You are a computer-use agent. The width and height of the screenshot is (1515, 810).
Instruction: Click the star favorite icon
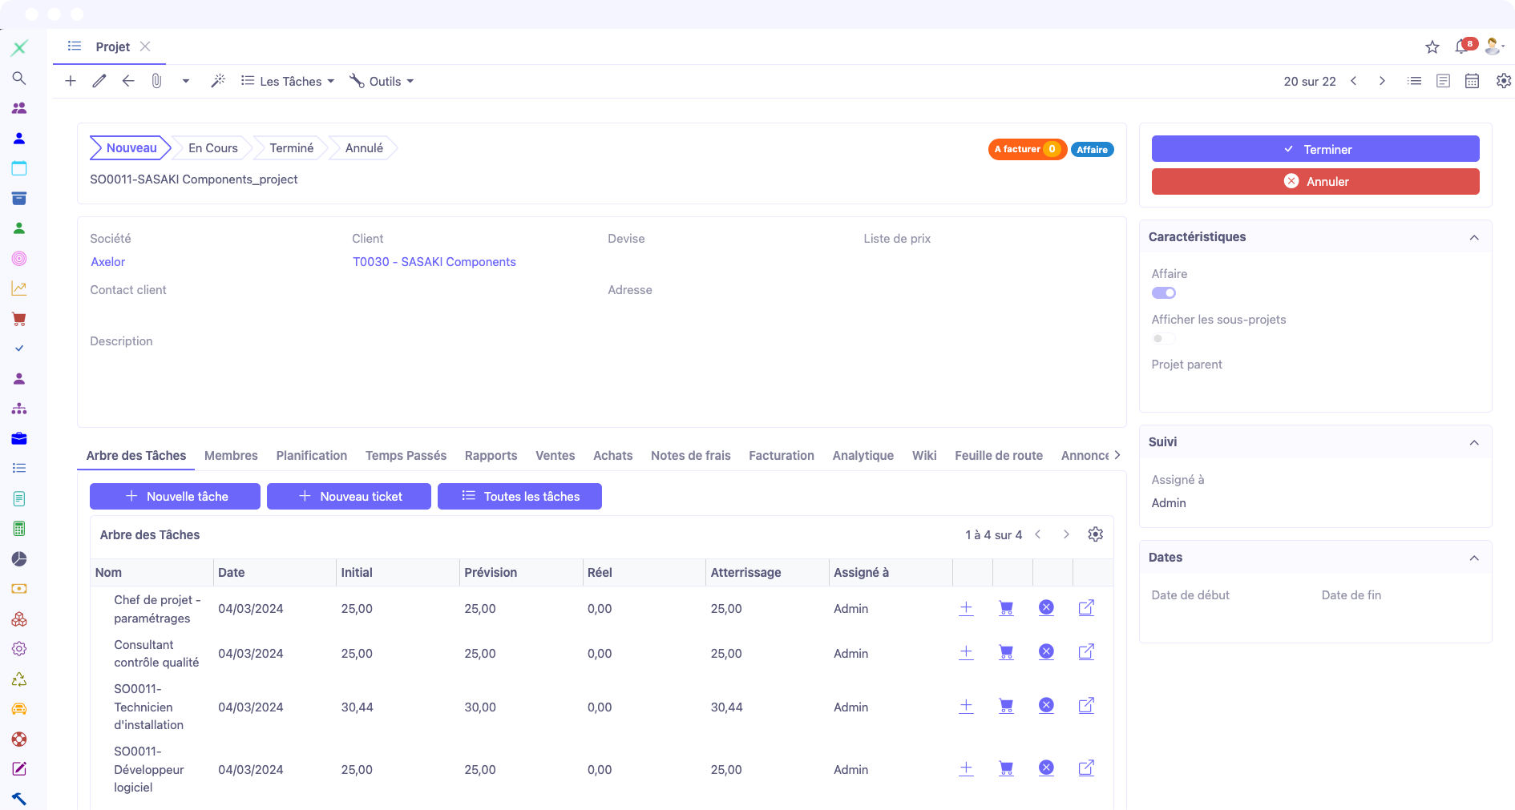point(1432,47)
